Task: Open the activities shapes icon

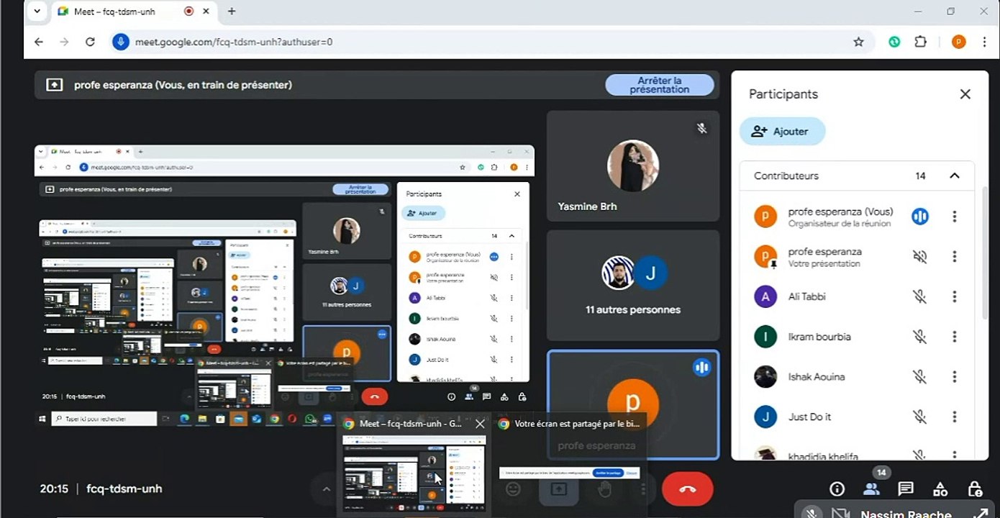Action: tap(940, 489)
